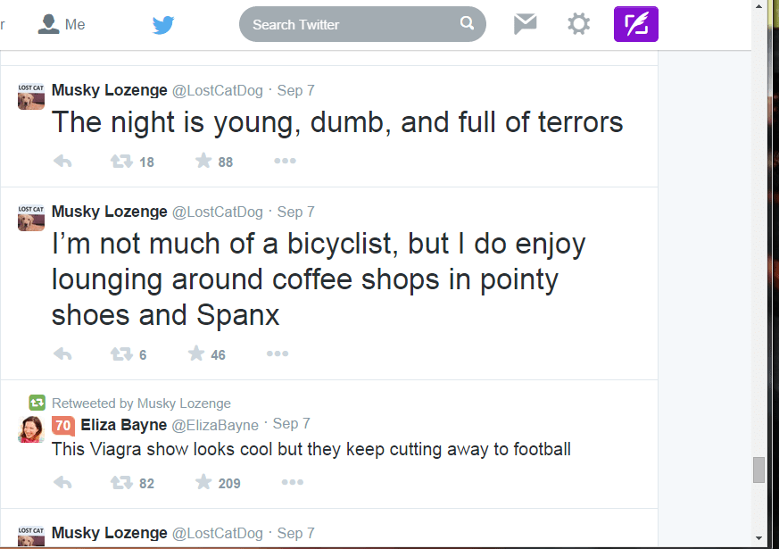The image size is (779, 549).
Task: Open the settings gear menu
Action: [x=579, y=25]
